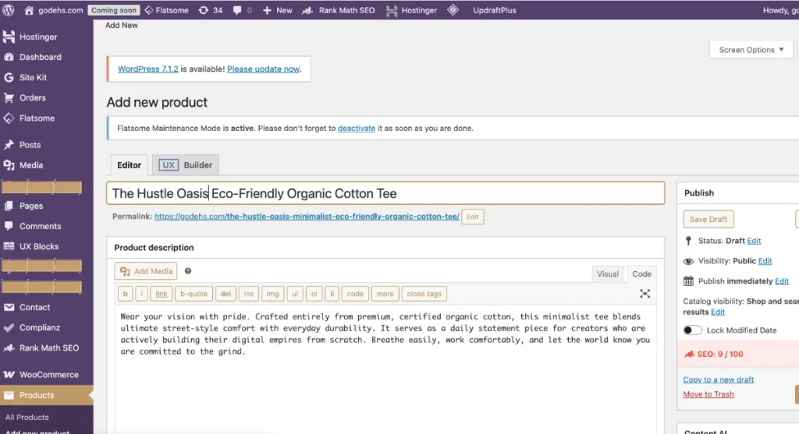Click the plus New menu in the admin bar
This screenshot has width=799, height=434.
tap(277, 10)
